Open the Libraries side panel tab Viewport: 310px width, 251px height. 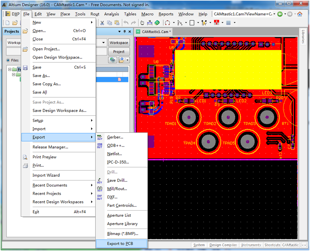pyautogui.click(x=303, y=36)
